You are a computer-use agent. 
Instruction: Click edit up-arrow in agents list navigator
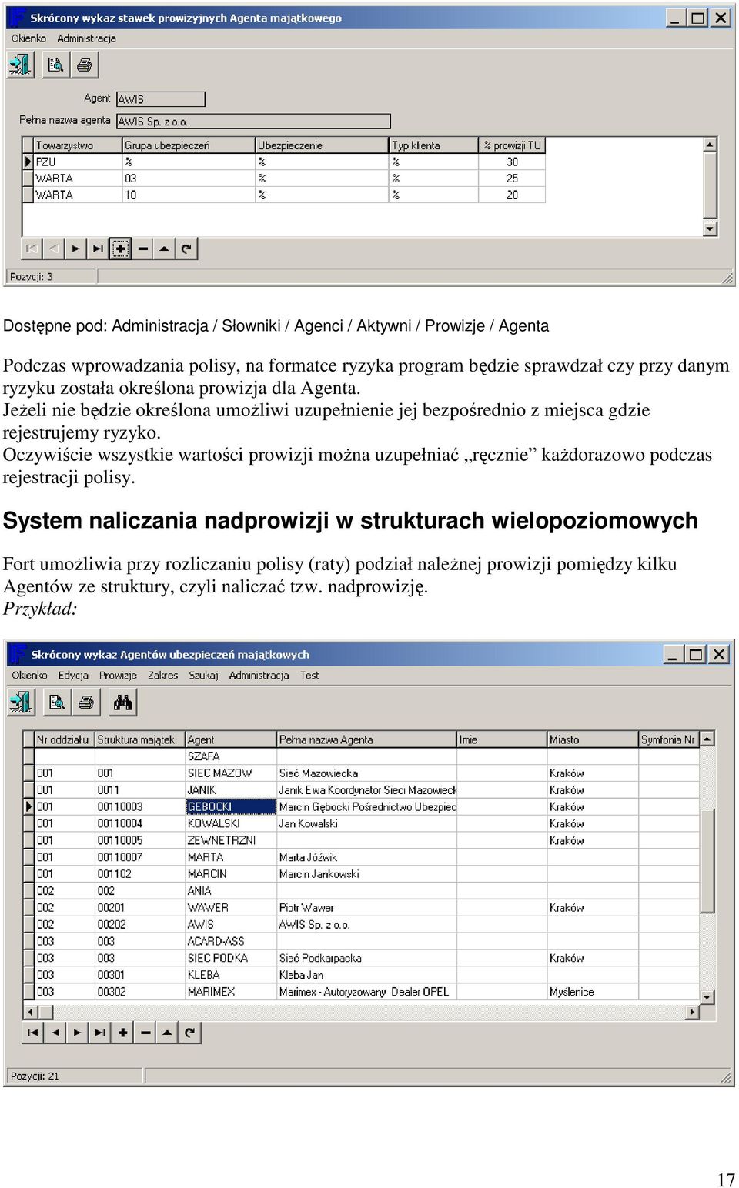click(x=167, y=1033)
